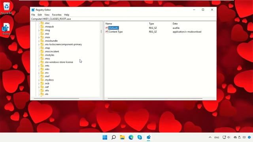Click the (Default) value string icon
The width and height of the screenshot is (253, 142).
[106, 28]
